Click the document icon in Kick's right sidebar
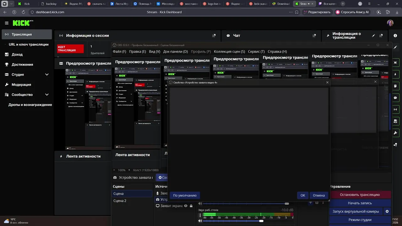 coord(395,86)
